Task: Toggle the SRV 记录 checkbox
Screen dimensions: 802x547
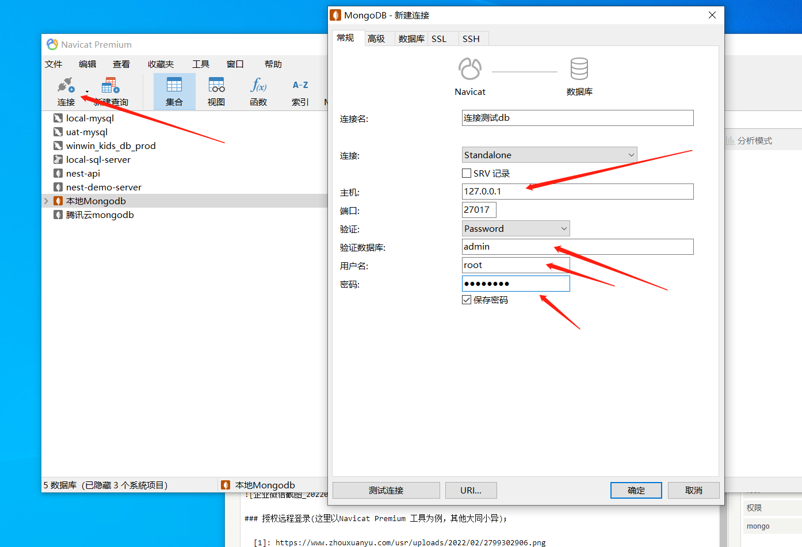Action: pos(467,173)
